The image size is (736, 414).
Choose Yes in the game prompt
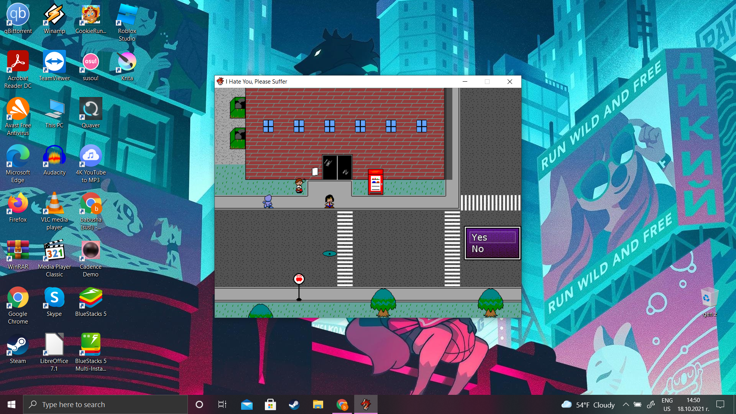(492, 237)
